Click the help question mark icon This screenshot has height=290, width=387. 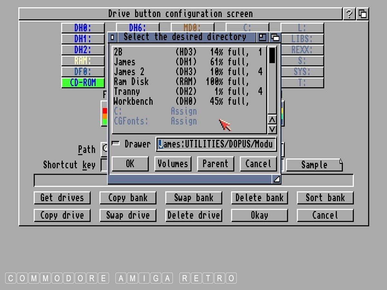click(x=349, y=14)
